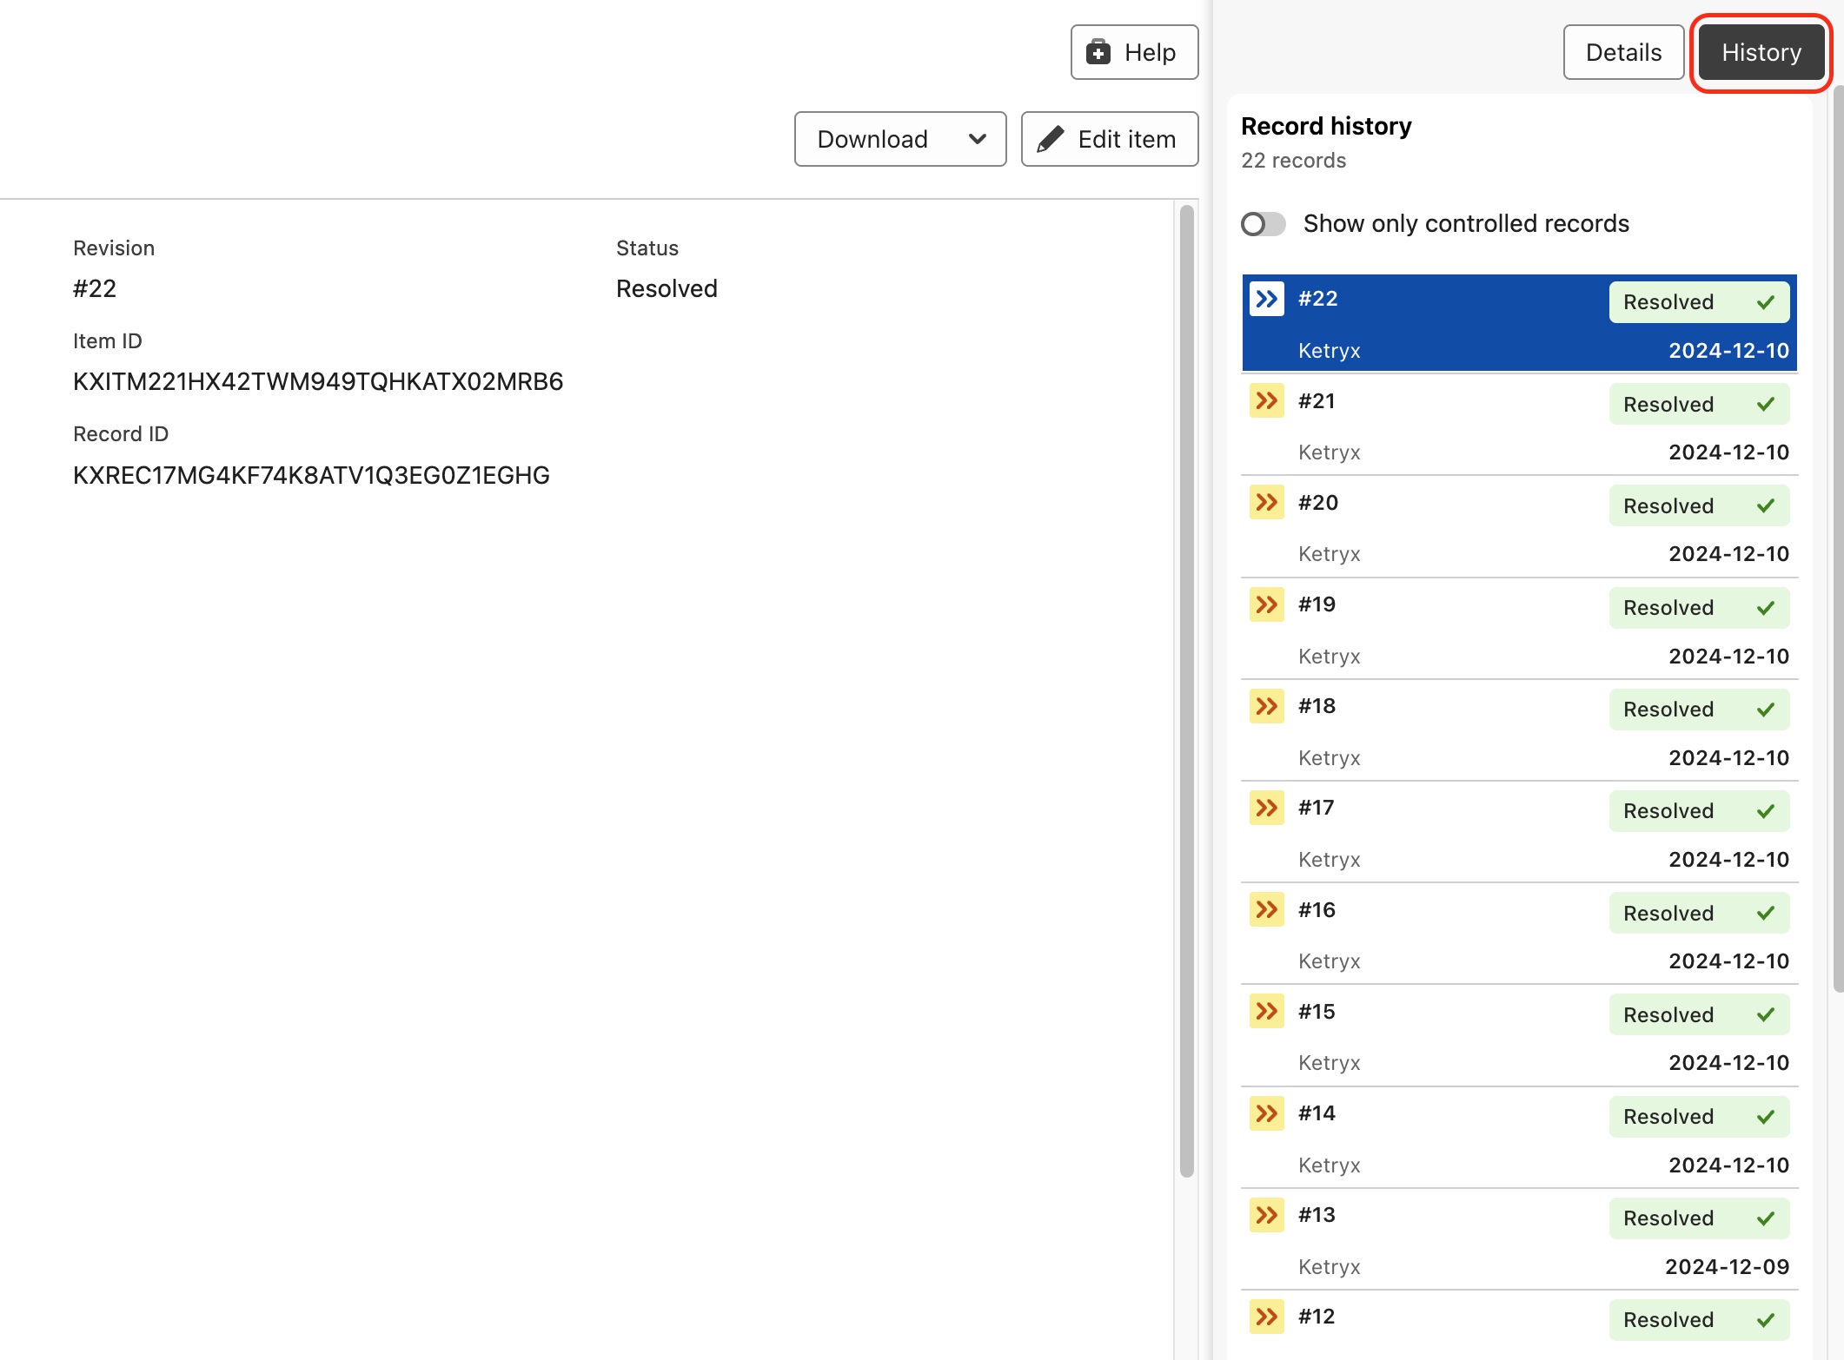Select record #13 in history list
The width and height of the screenshot is (1844, 1360).
click(1520, 1239)
